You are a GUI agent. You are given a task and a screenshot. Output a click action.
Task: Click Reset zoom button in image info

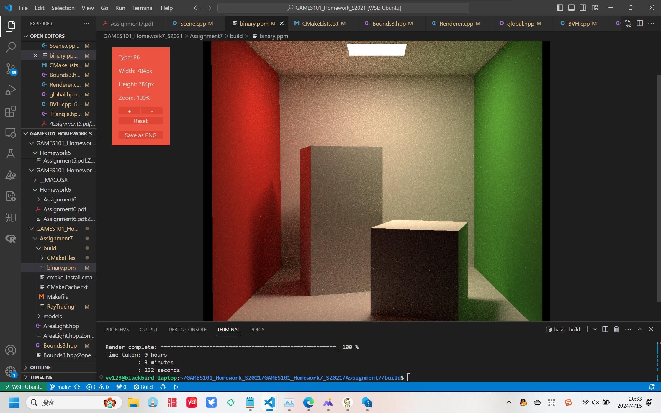(140, 121)
